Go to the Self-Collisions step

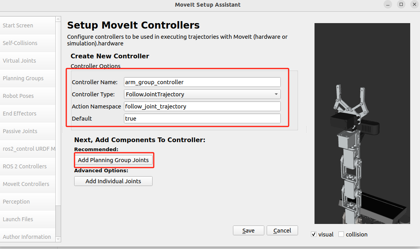coord(27,43)
